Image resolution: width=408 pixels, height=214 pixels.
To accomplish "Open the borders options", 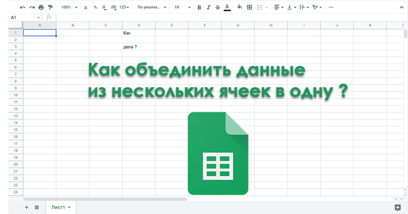I will tap(250, 7).
